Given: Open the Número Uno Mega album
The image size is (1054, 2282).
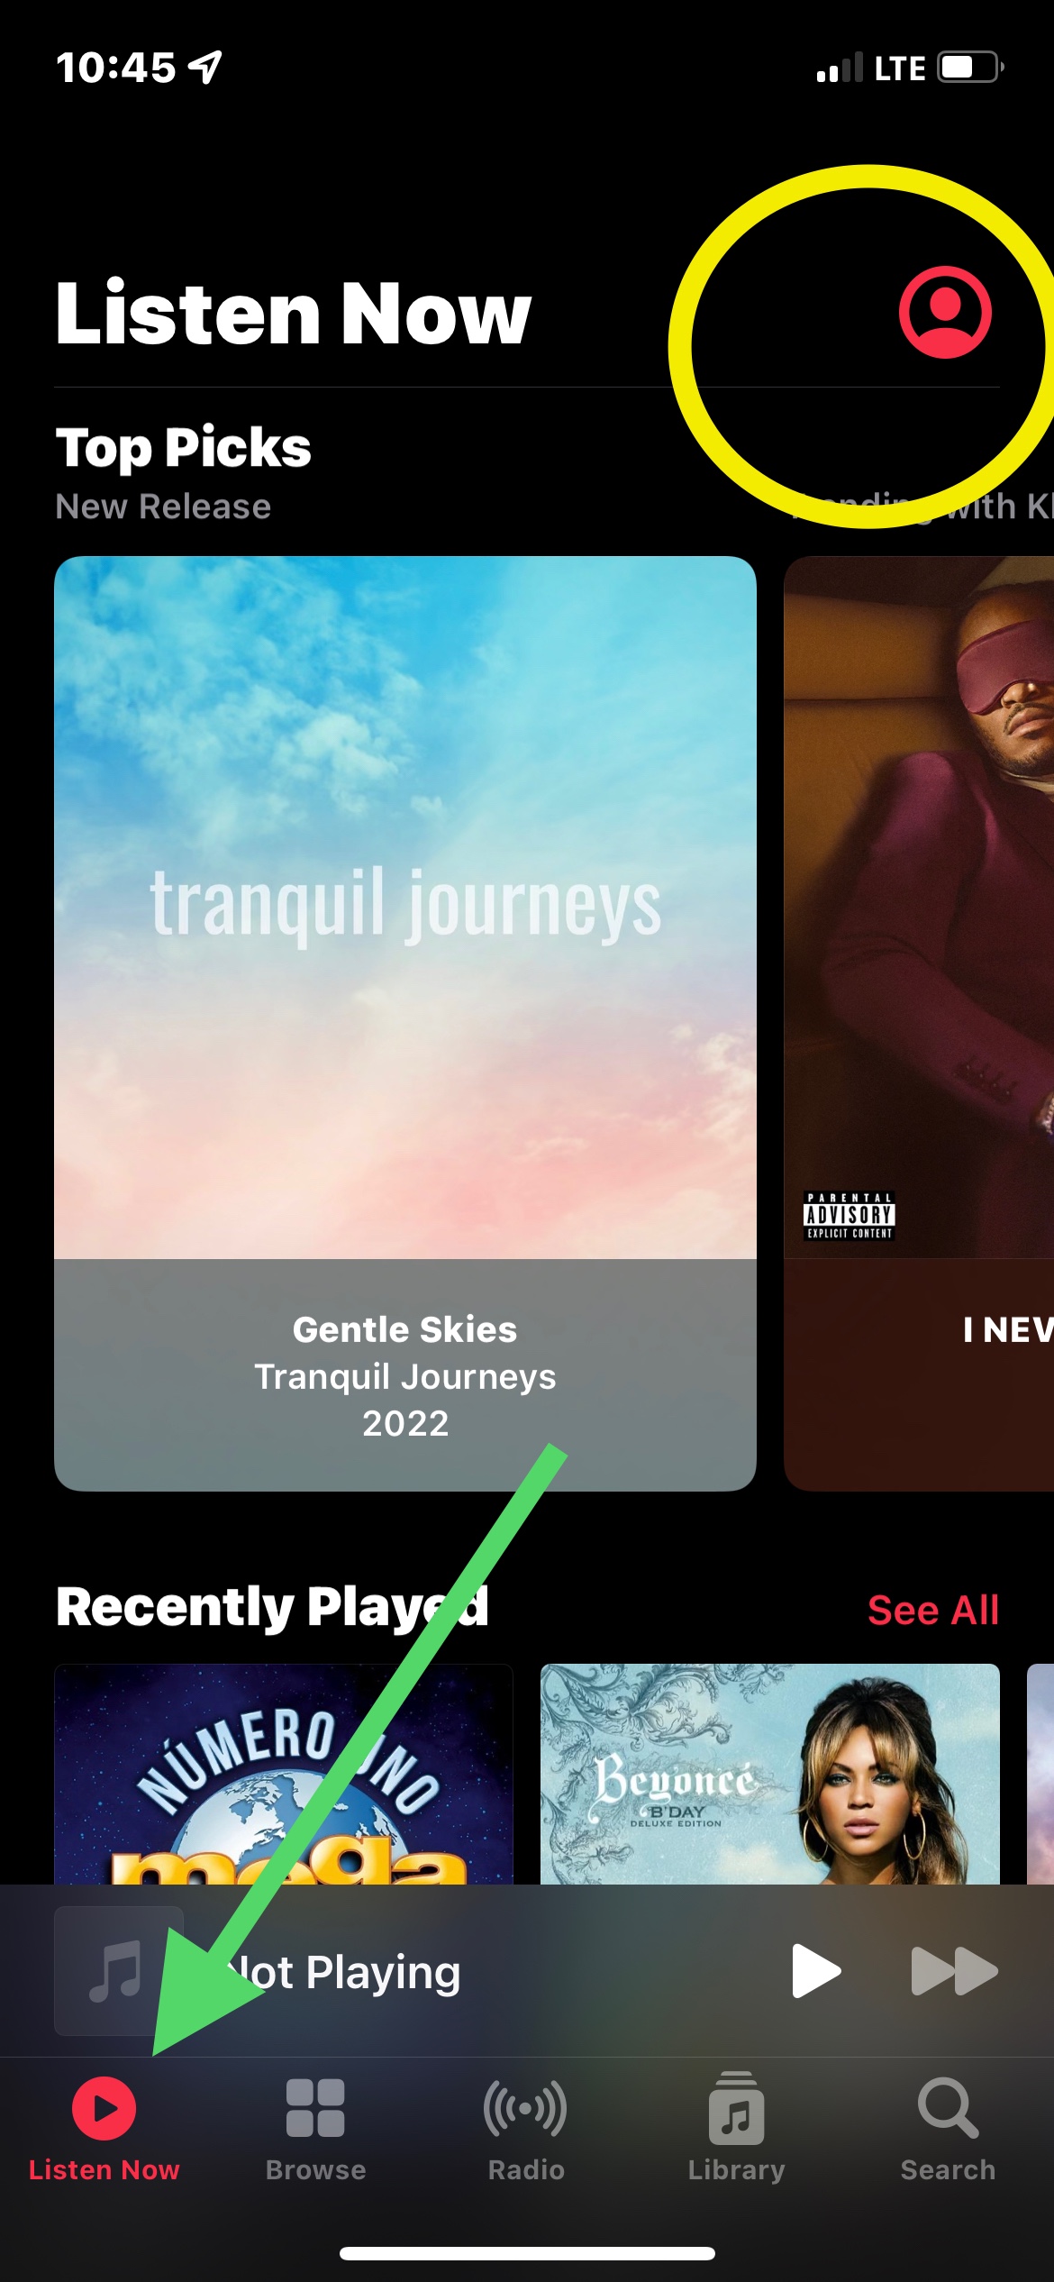Looking at the screenshot, I should (284, 1774).
